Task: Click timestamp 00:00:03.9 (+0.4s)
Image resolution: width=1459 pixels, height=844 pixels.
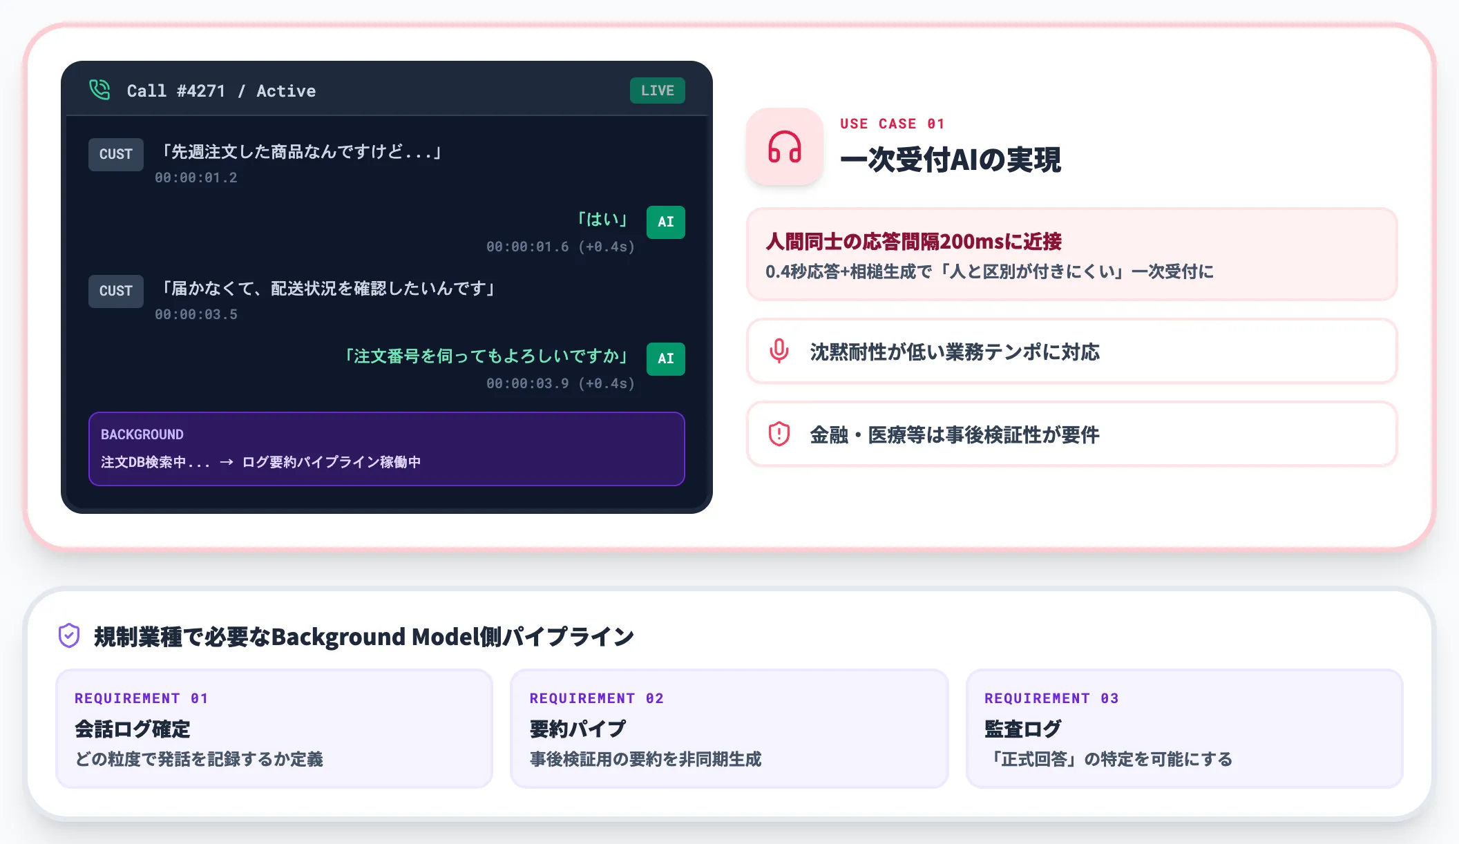Action: coord(560,383)
